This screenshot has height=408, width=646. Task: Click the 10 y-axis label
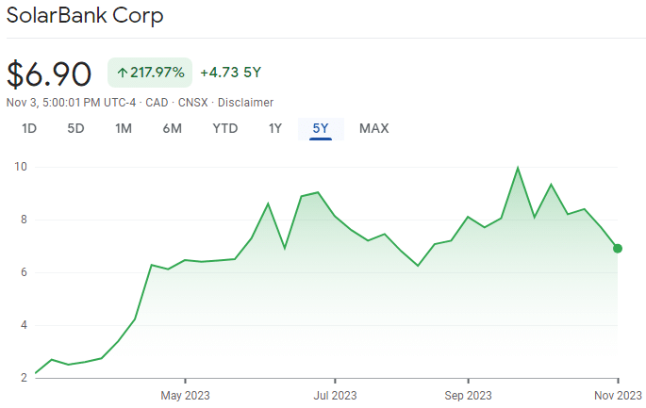pyautogui.click(x=21, y=167)
